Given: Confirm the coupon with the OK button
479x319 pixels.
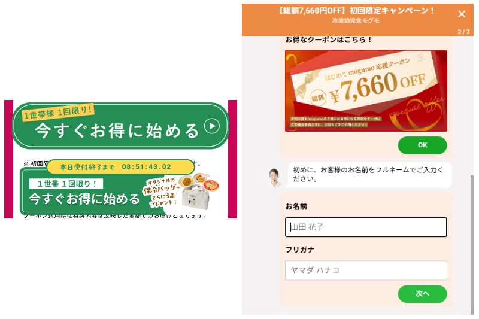Looking at the screenshot, I should pyautogui.click(x=422, y=145).
